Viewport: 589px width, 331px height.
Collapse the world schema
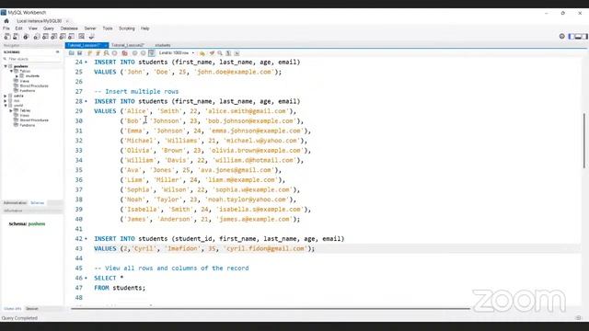coord(6,106)
